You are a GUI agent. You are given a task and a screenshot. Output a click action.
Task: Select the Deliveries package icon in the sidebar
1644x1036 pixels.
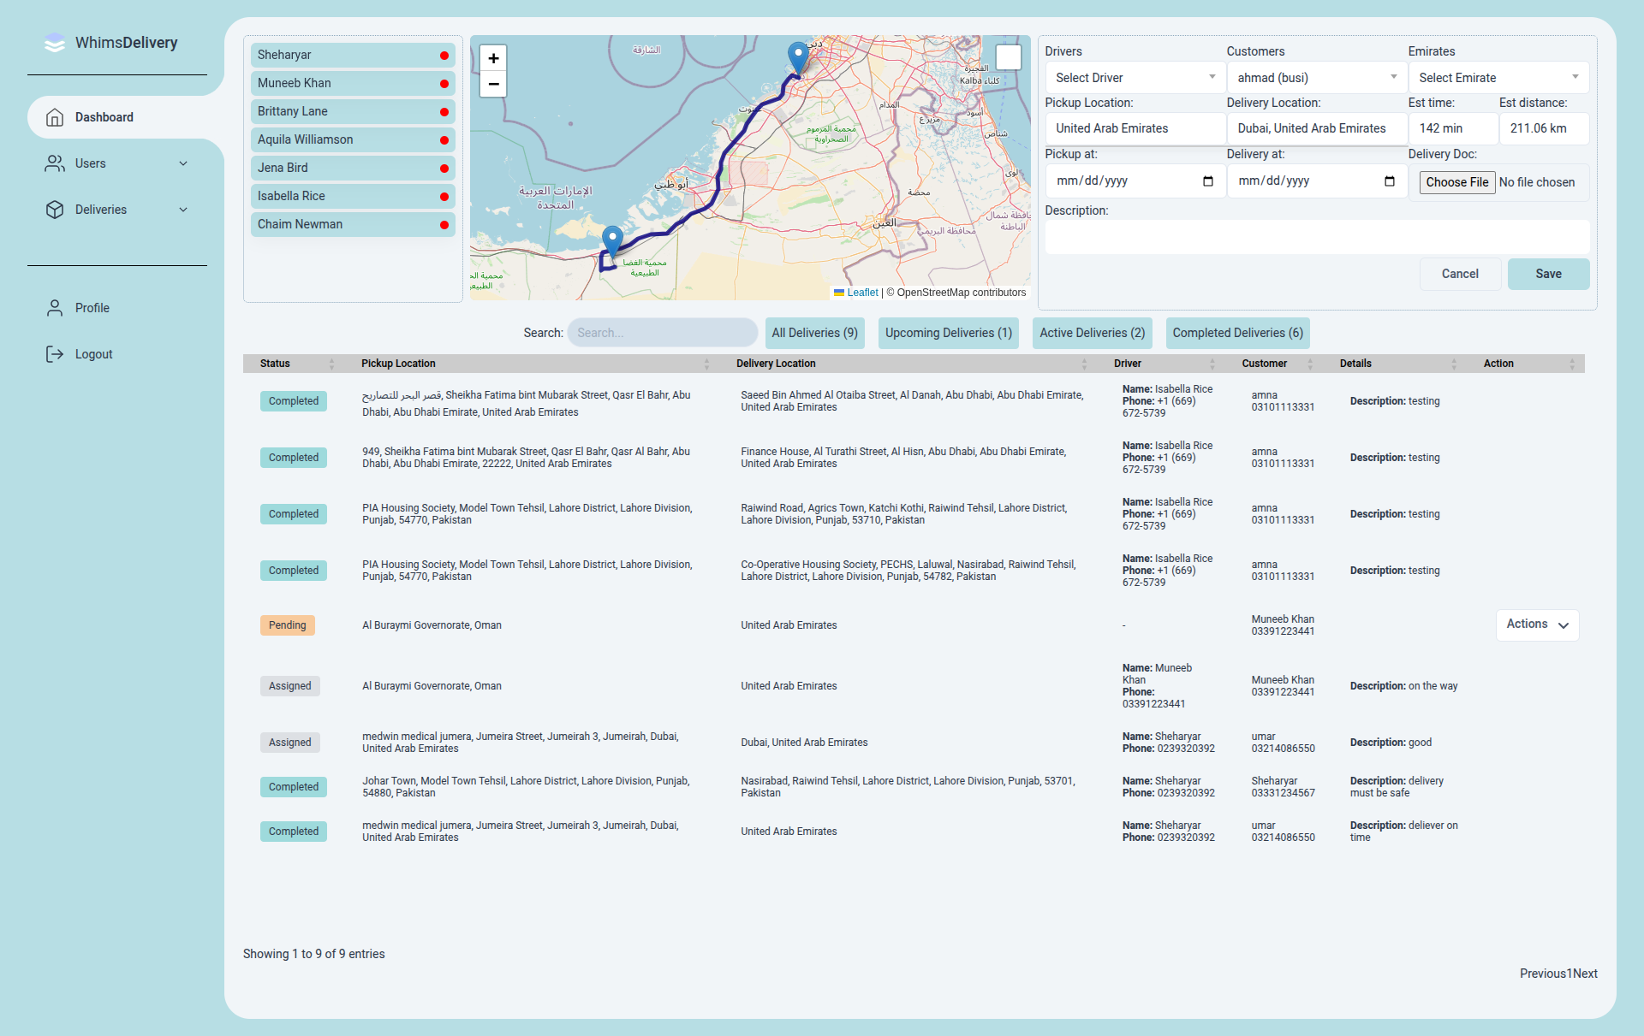55,210
